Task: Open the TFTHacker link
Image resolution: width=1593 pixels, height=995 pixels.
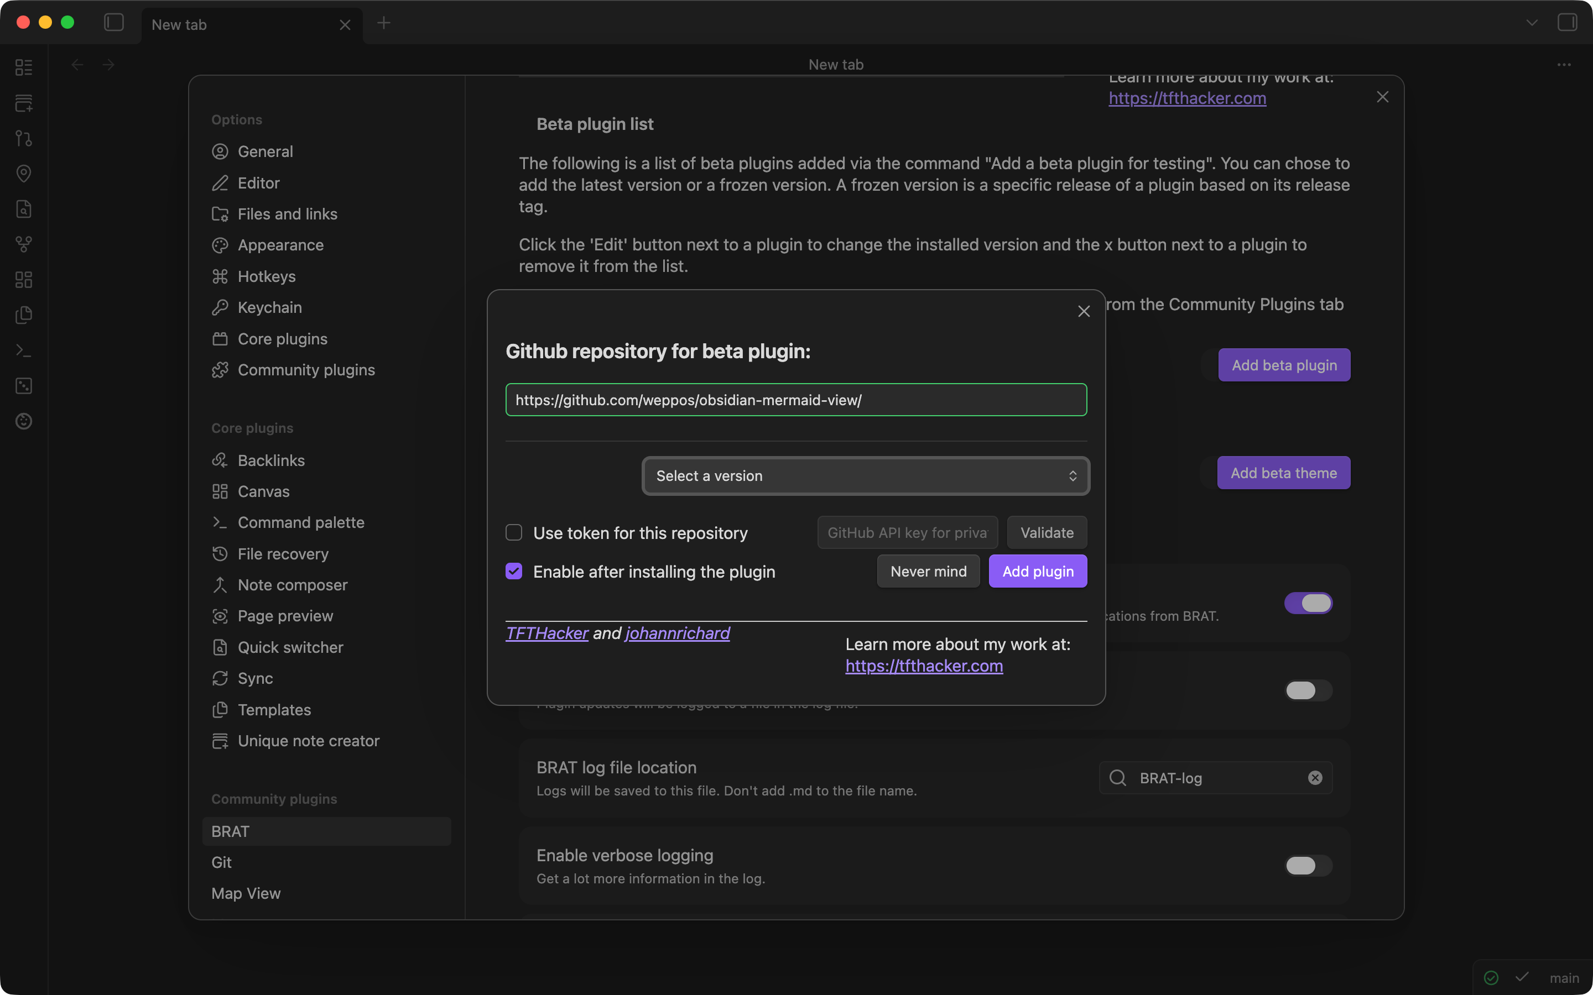Action: [546, 633]
